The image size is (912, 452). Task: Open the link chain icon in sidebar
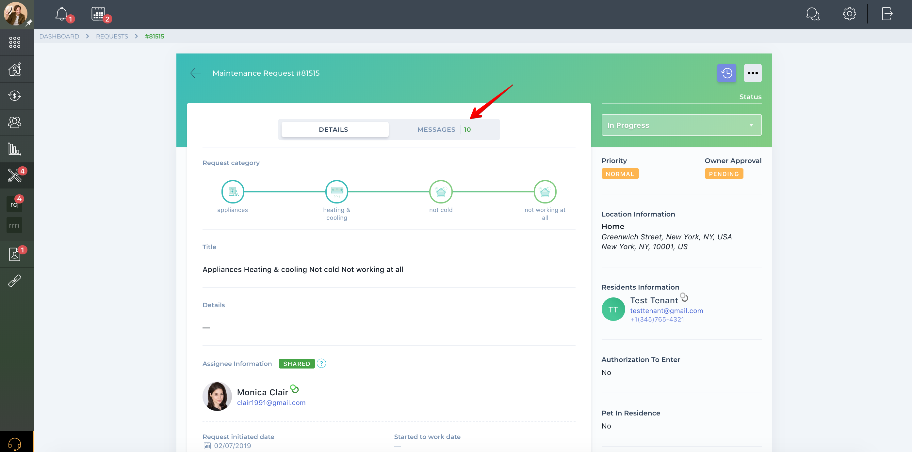14,281
